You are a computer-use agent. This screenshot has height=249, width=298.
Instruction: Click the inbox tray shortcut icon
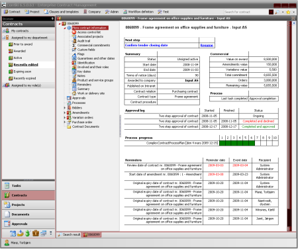tap(21, 233)
